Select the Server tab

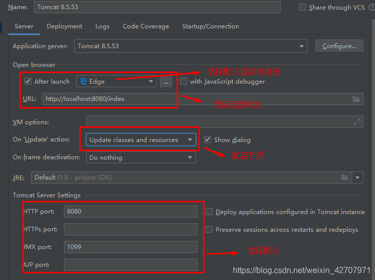tap(24, 26)
